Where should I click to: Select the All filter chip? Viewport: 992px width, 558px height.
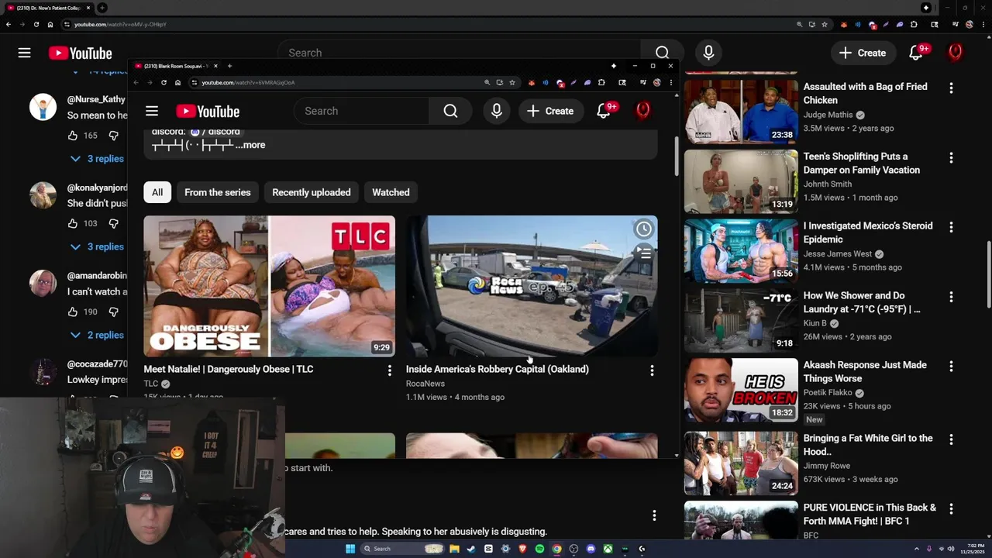coord(157,192)
